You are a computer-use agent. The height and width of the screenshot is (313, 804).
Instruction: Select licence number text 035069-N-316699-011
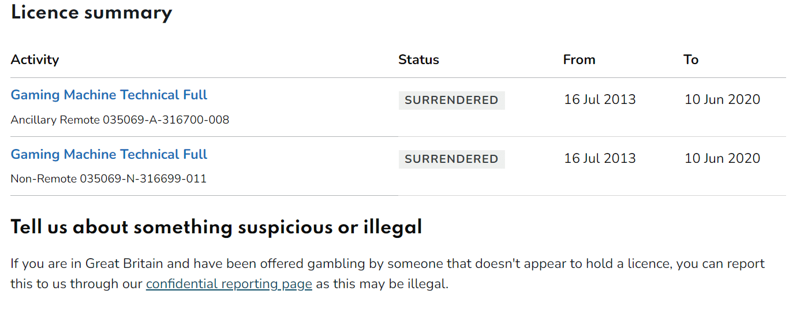click(x=143, y=179)
